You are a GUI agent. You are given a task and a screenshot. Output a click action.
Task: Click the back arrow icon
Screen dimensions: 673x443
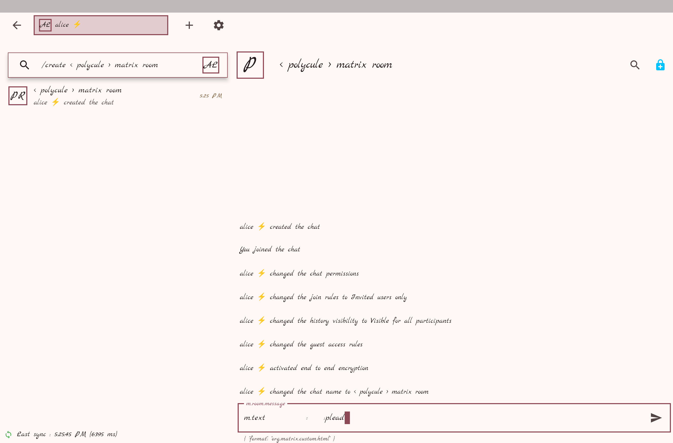click(x=17, y=25)
